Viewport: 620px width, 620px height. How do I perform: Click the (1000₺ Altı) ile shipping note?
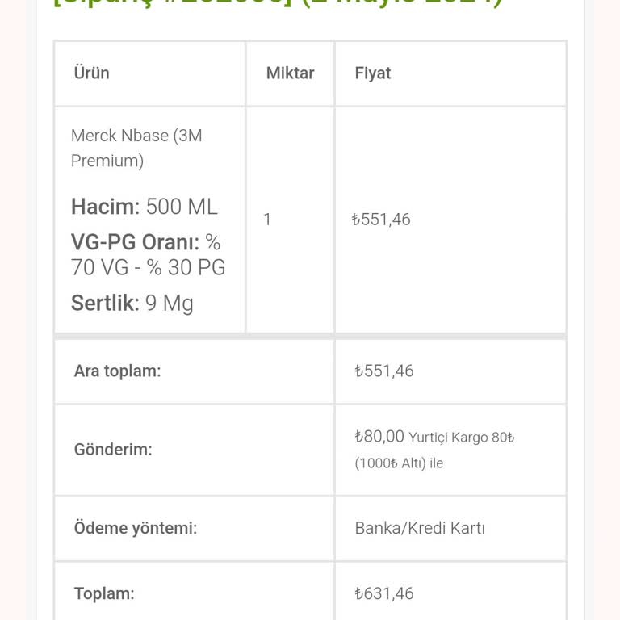coord(399,463)
